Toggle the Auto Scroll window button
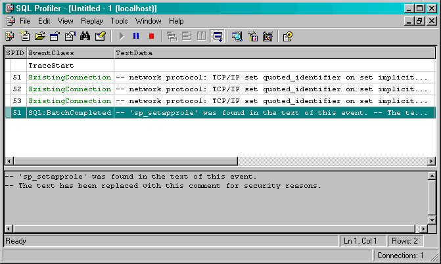The height and width of the screenshot is (264, 441). (218, 36)
